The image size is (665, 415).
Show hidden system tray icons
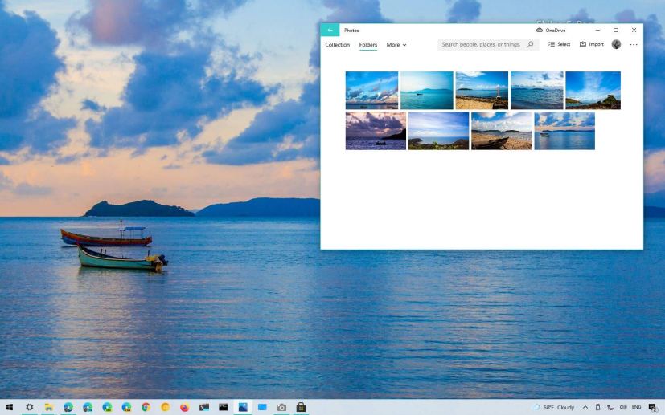[585, 407]
